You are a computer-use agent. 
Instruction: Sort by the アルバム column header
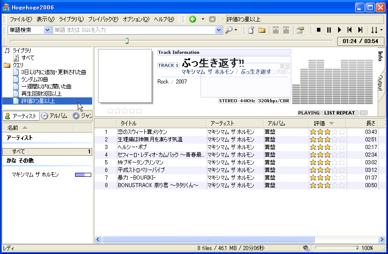285,123
